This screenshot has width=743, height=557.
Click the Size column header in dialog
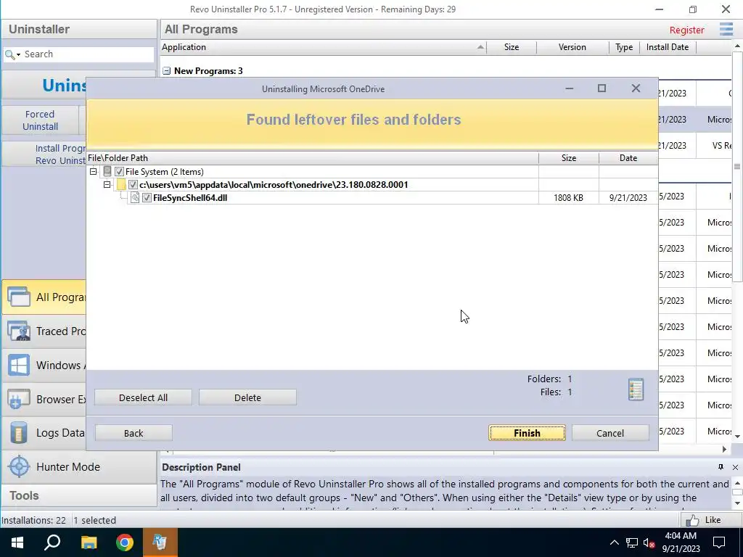point(569,157)
